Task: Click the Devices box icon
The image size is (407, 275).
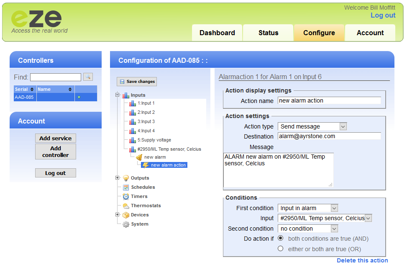Action: (x=126, y=215)
